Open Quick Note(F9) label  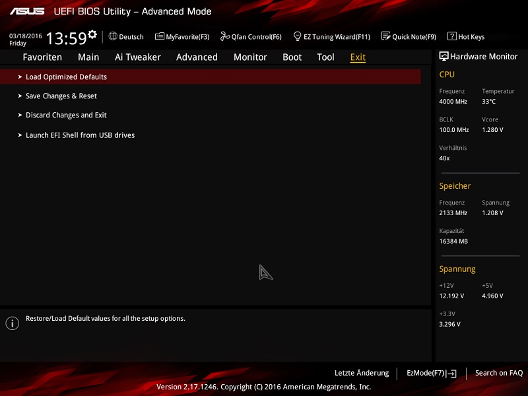click(x=414, y=37)
